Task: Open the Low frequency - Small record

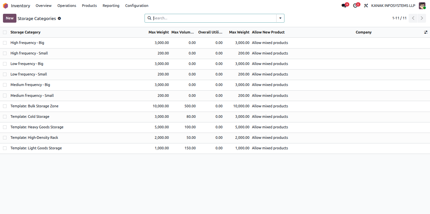Action: tap(29, 74)
